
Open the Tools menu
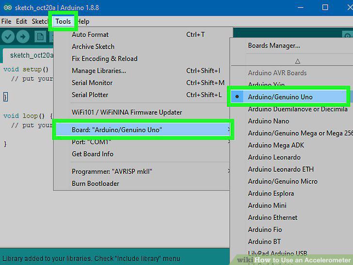coord(63,21)
